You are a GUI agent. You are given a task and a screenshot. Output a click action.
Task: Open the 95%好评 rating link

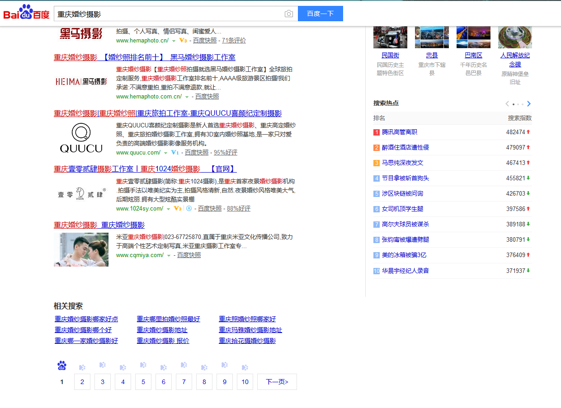[x=226, y=152]
